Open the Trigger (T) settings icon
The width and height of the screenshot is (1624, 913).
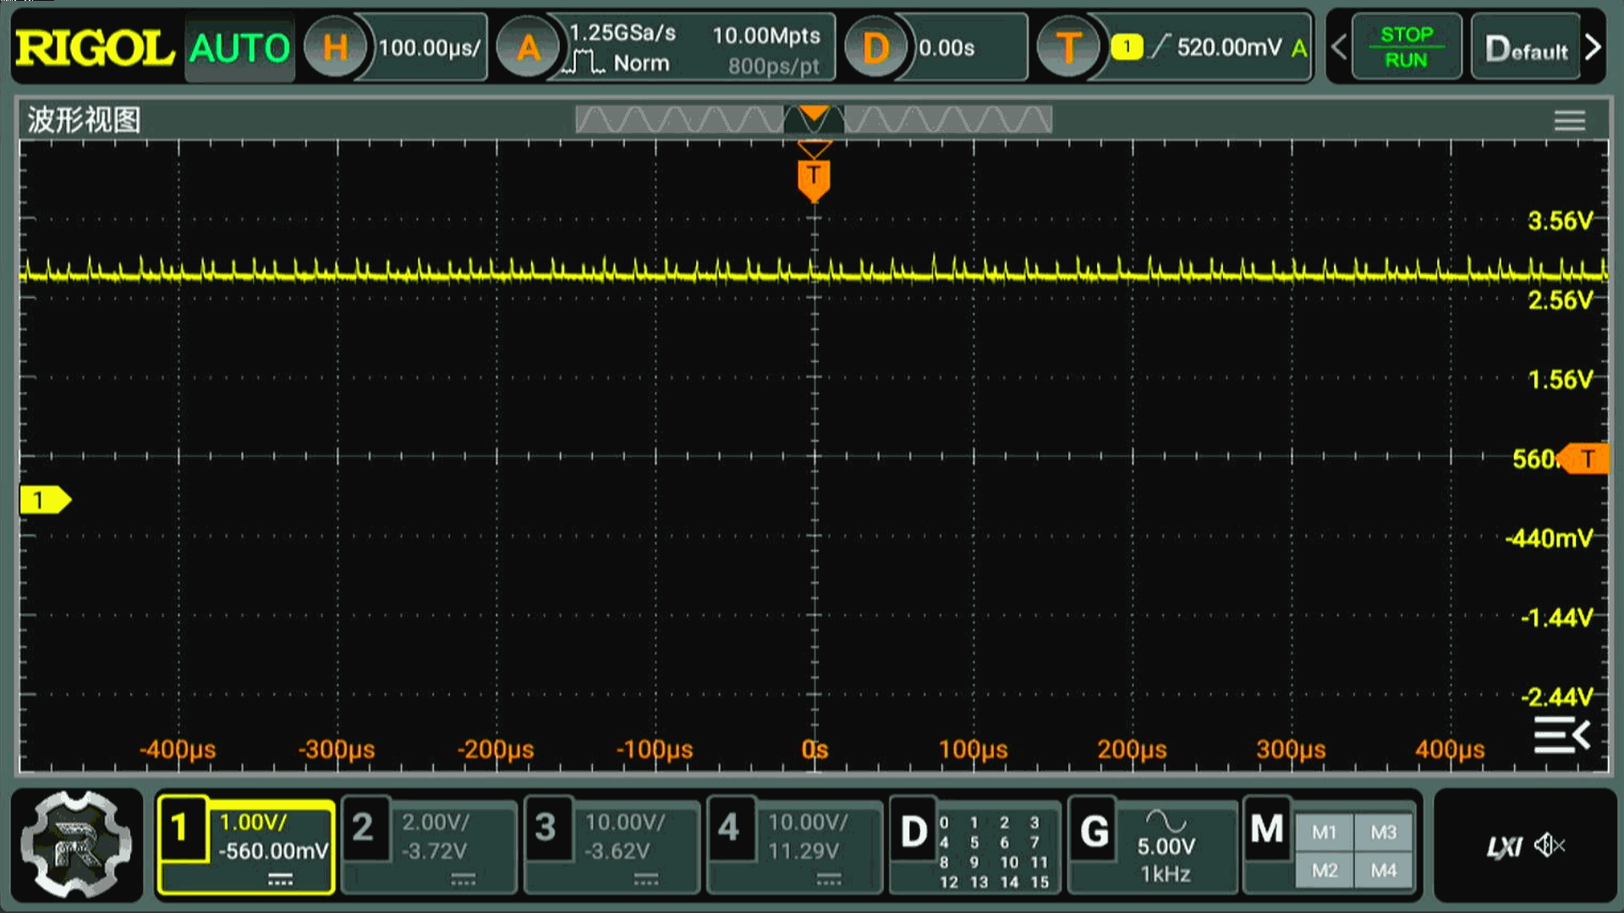1068,47
